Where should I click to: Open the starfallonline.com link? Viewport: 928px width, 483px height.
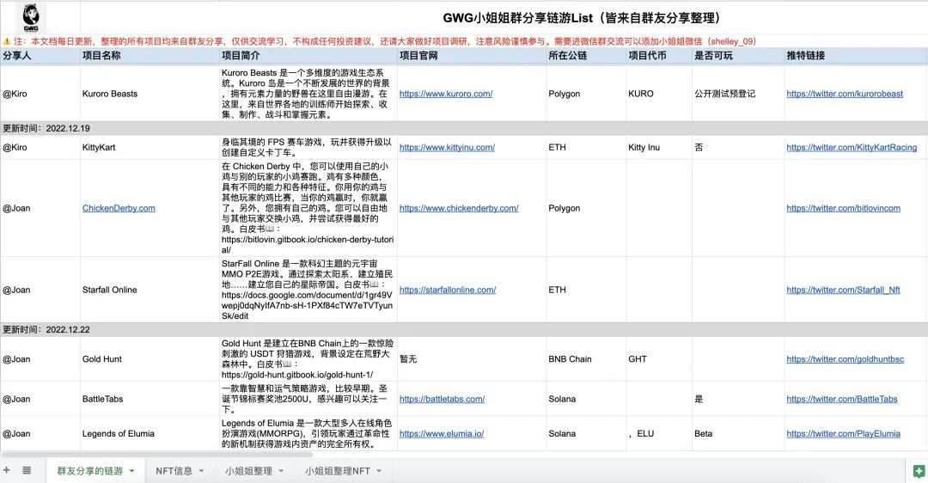point(448,290)
